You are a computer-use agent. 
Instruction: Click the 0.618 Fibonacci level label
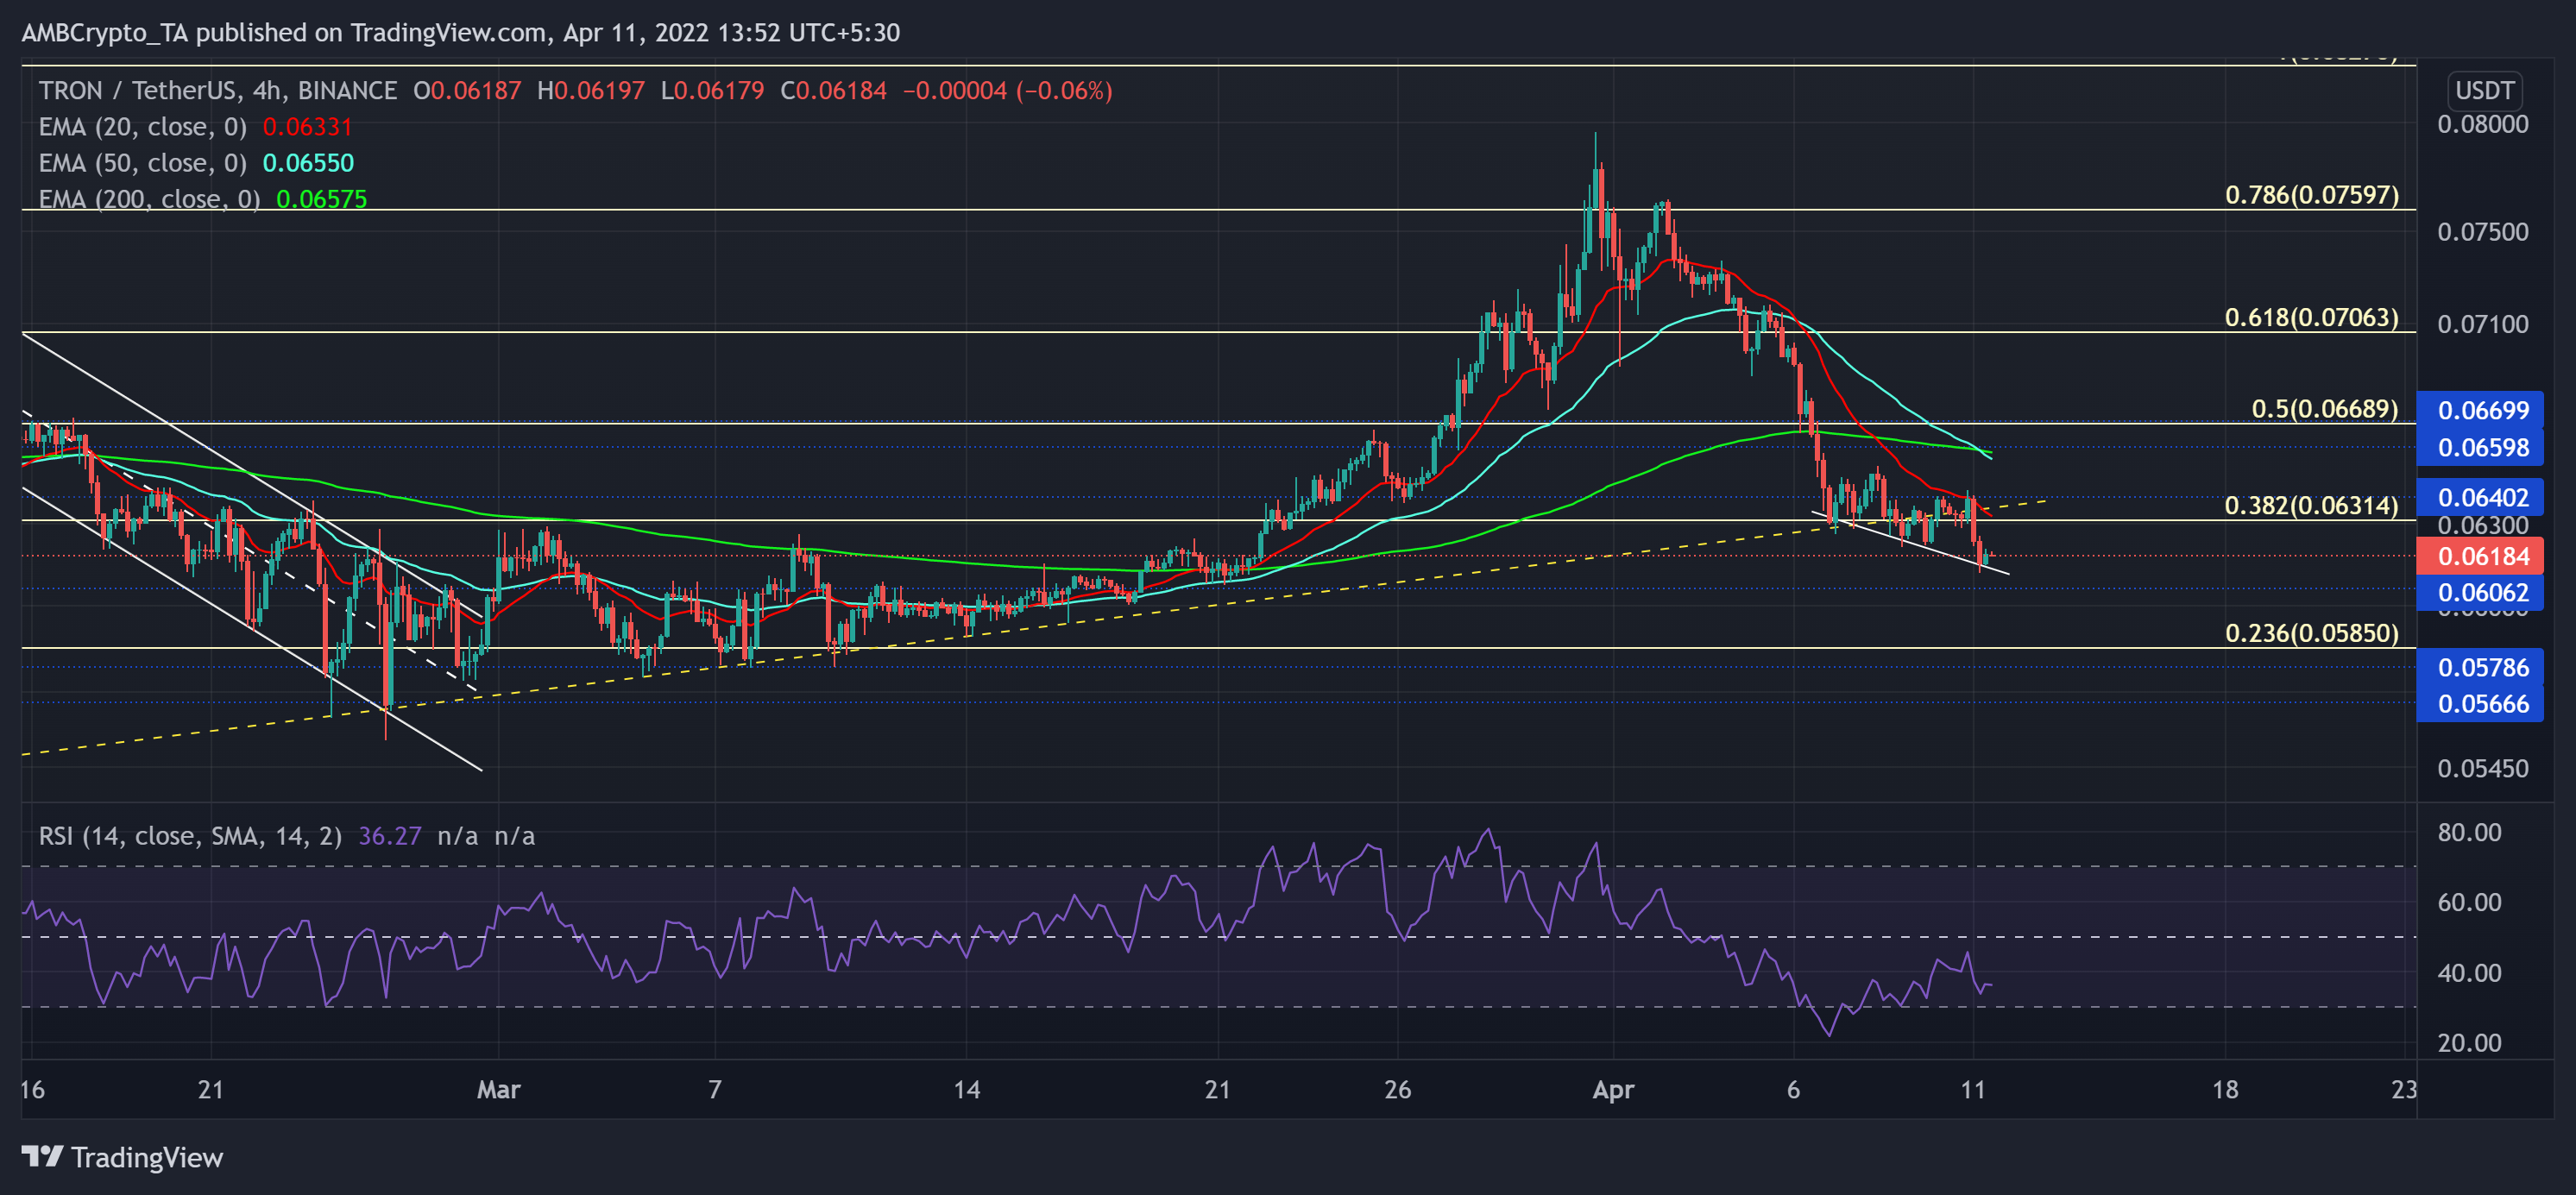click(2311, 318)
